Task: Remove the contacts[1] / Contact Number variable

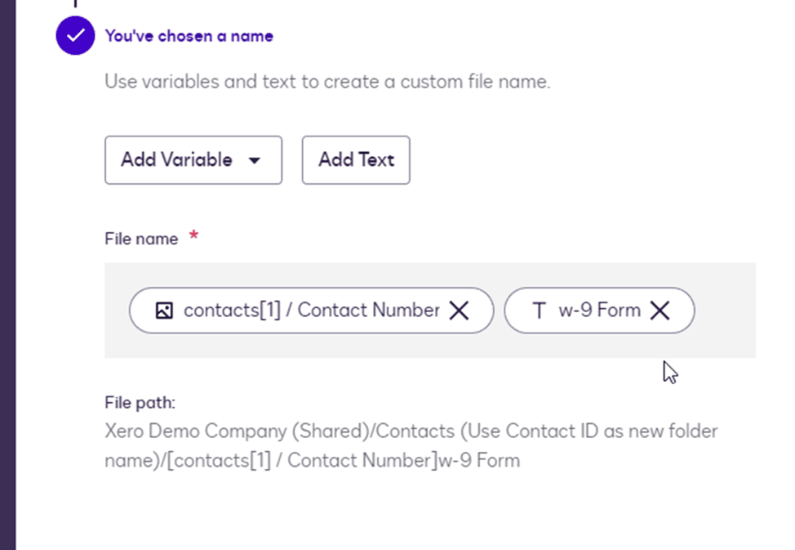Action: point(460,311)
